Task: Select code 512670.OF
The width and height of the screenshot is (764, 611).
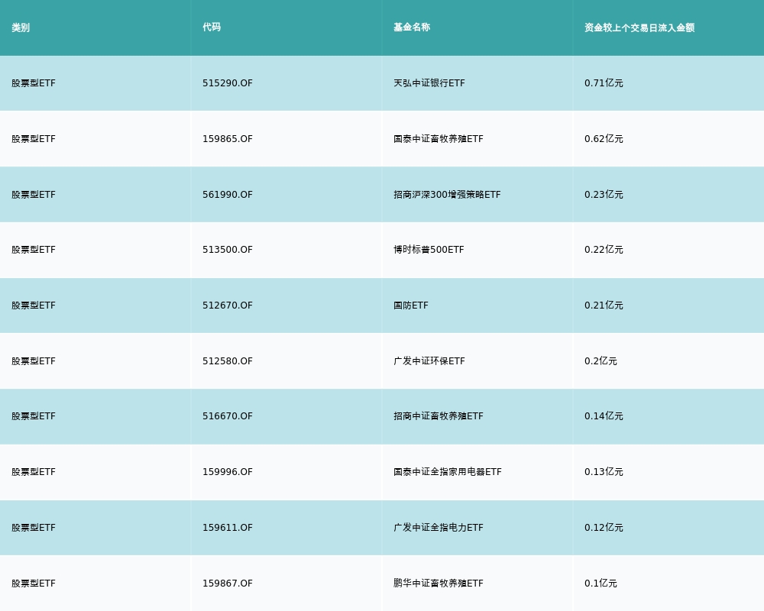Action: click(228, 305)
